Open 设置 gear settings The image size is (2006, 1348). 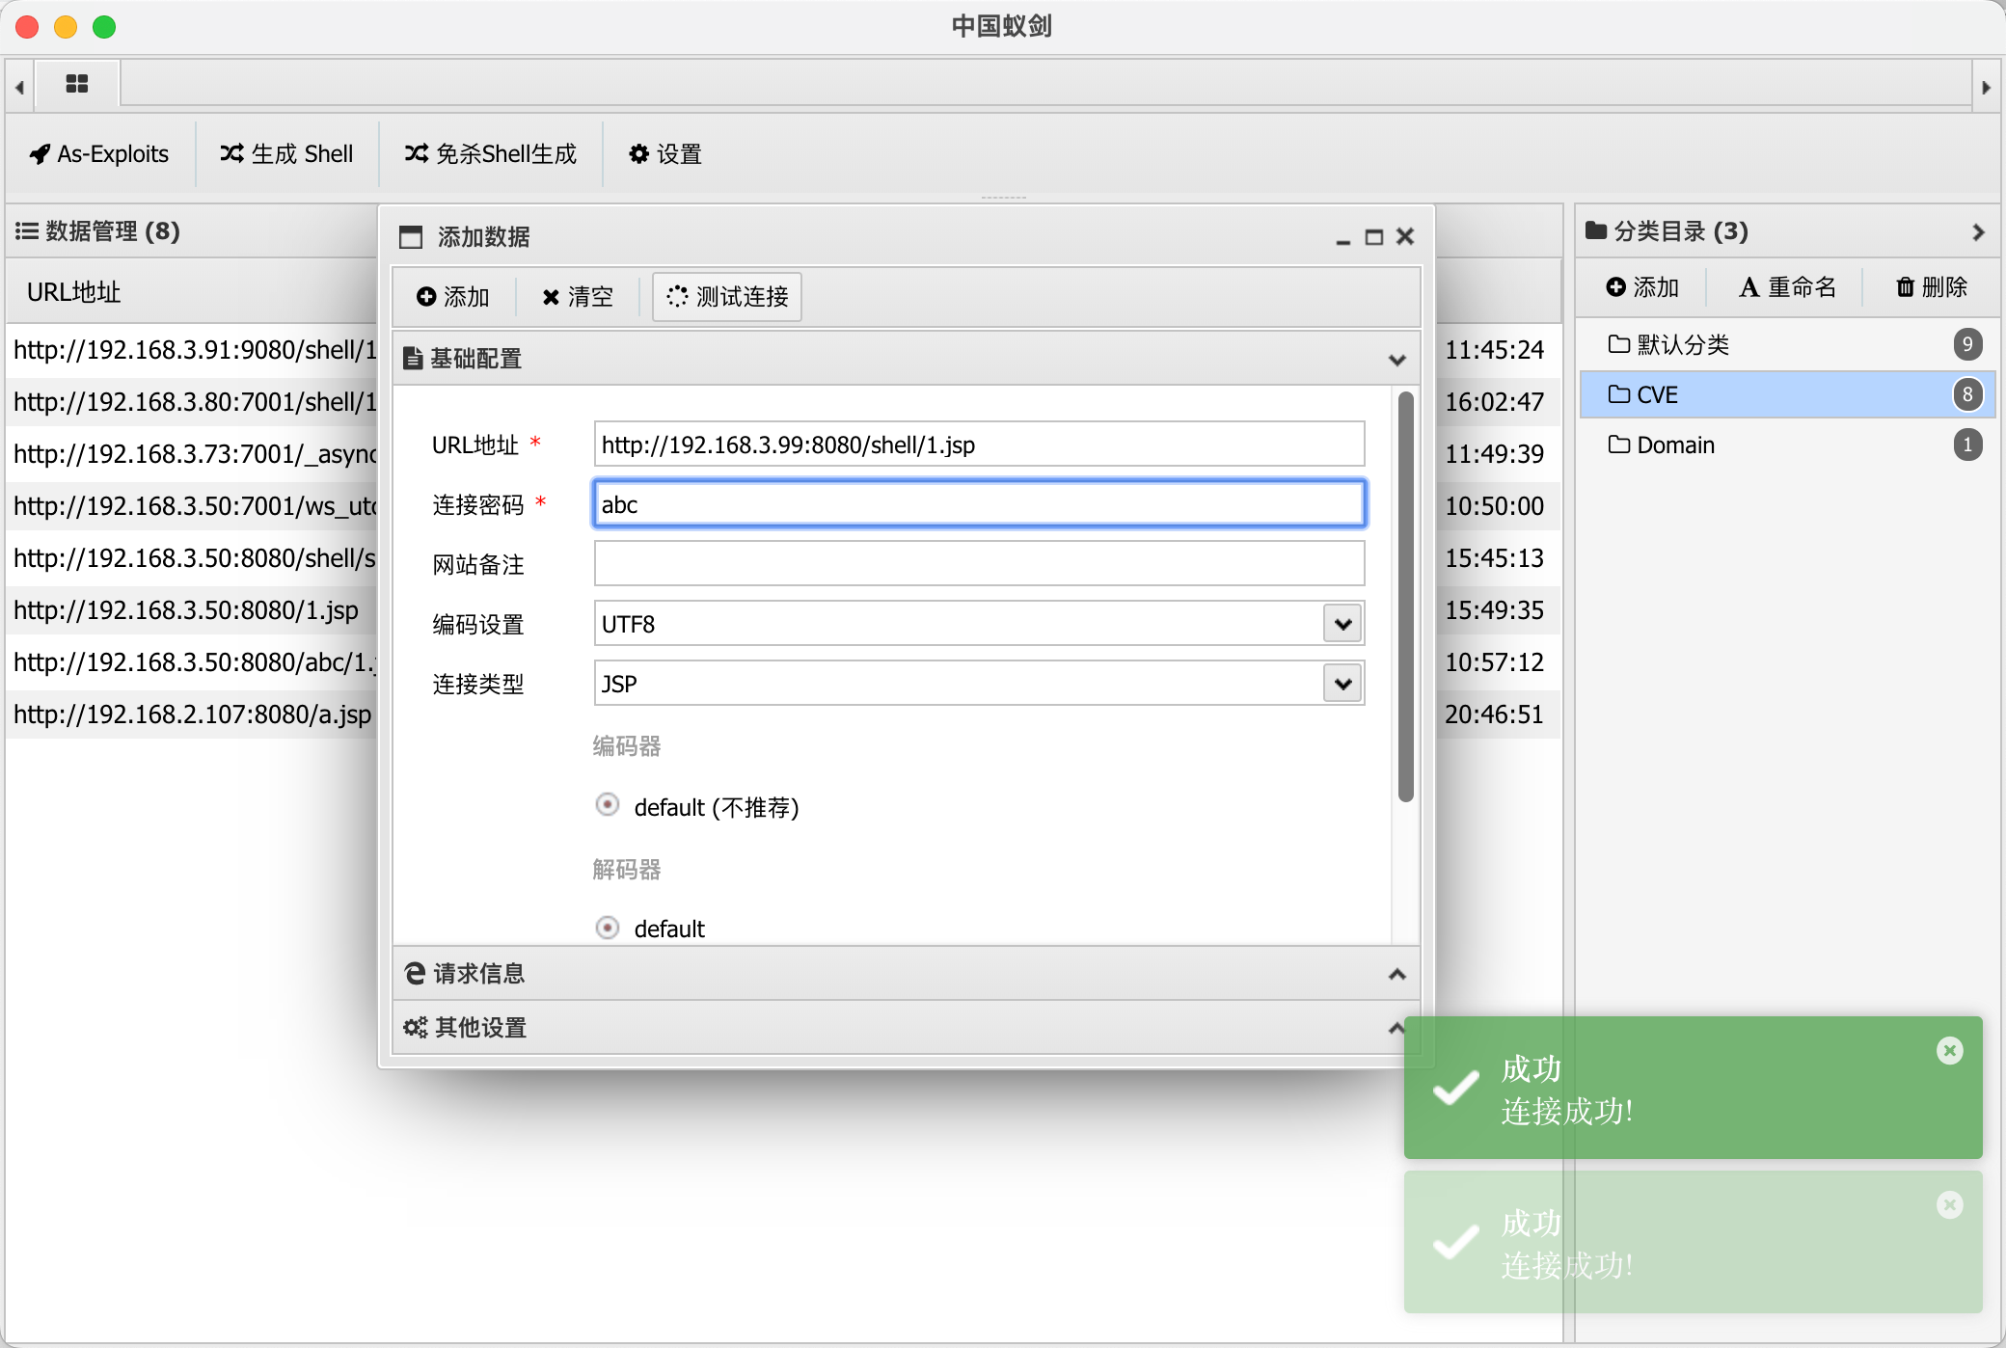pos(664,154)
